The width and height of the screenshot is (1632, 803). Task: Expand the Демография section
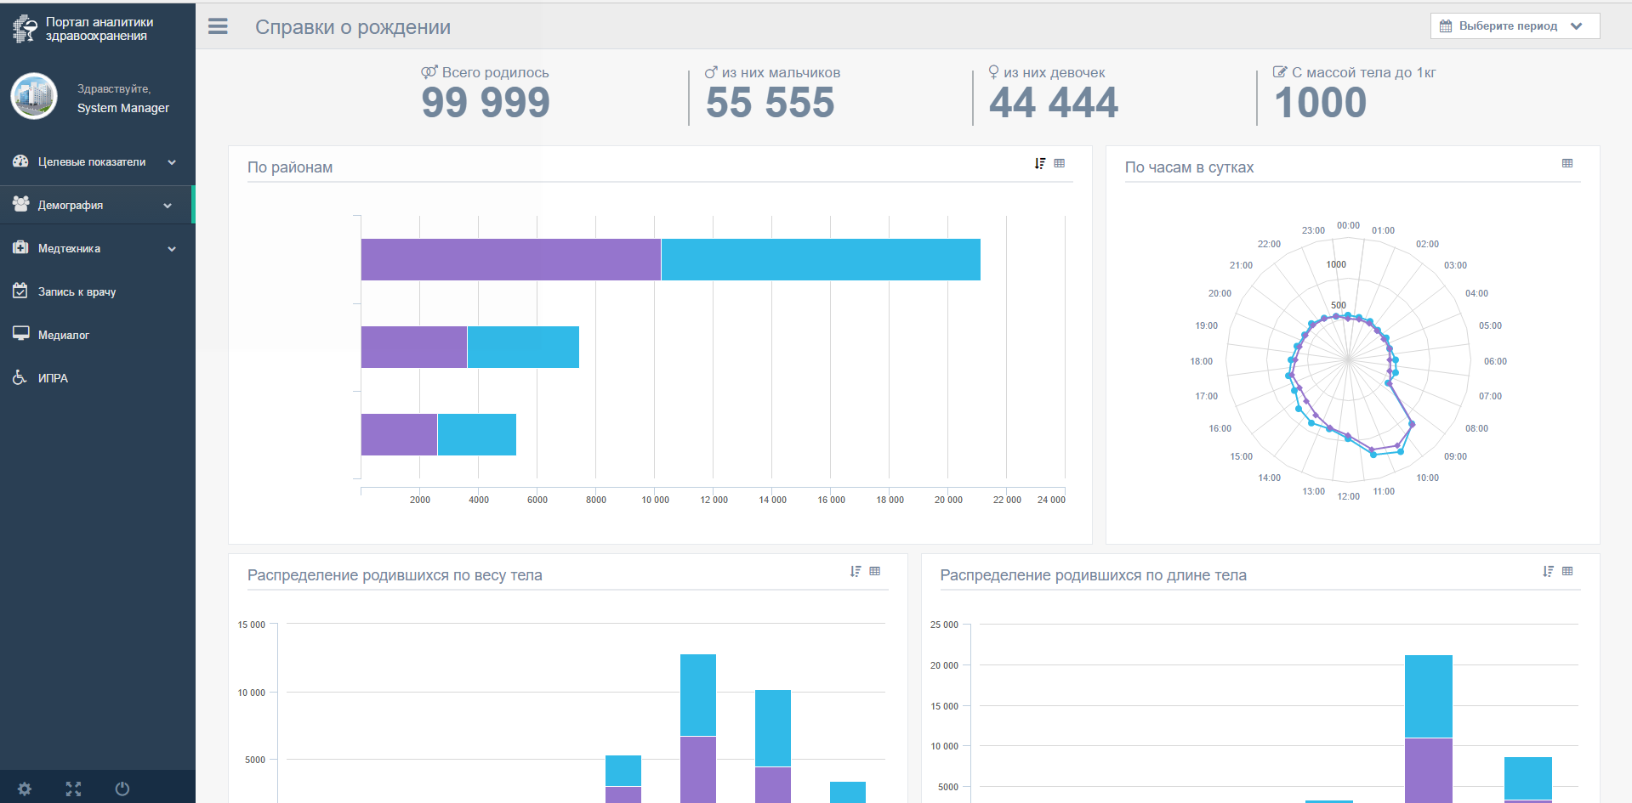pos(98,205)
